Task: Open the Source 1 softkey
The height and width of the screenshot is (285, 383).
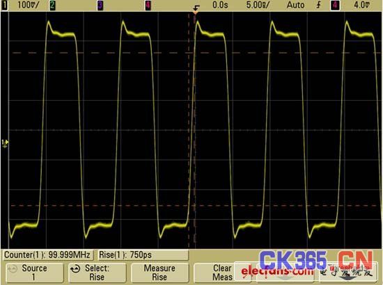Action: coord(34,272)
